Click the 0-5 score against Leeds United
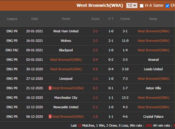175x129 pixels. click(95, 69)
